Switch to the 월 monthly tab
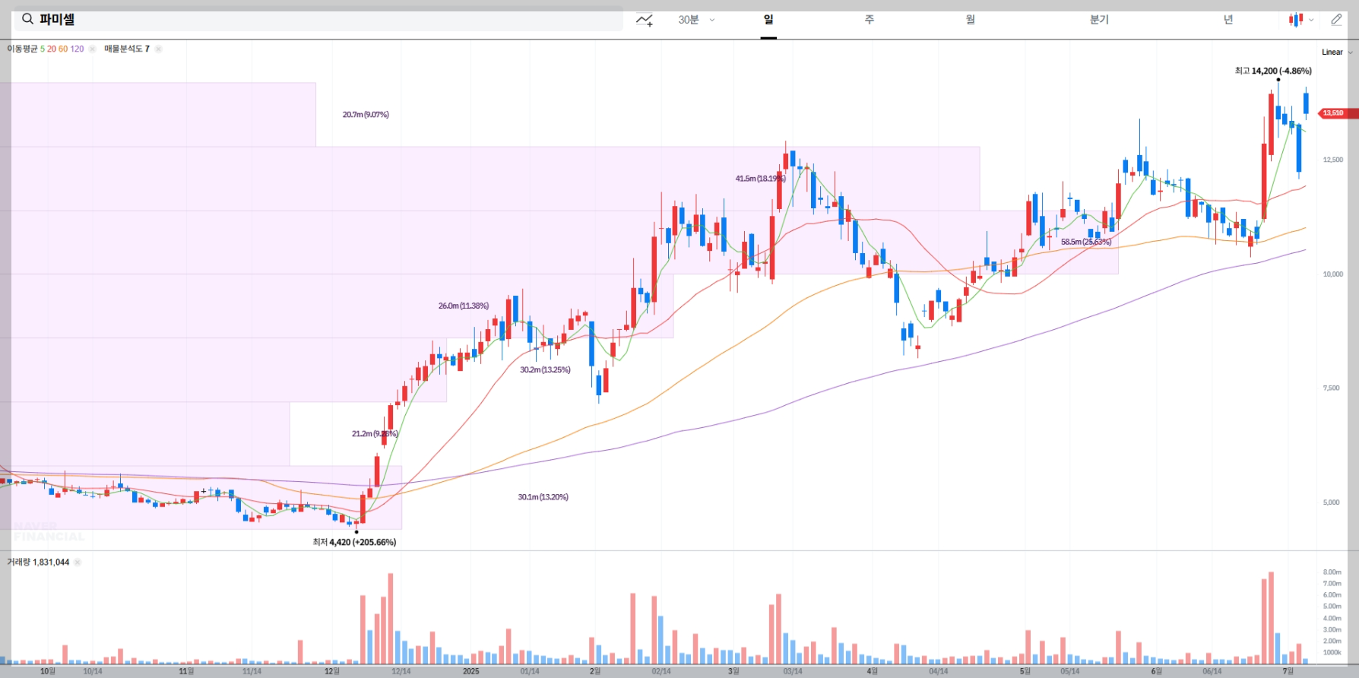 pos(971,20)
